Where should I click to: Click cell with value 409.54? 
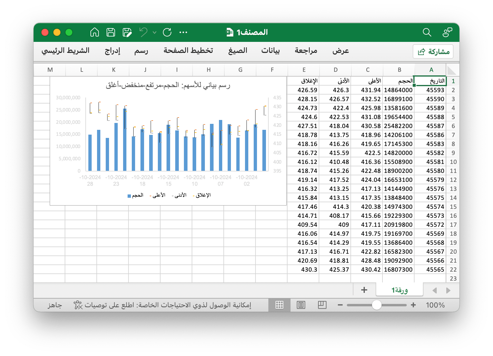coord(303,225)
